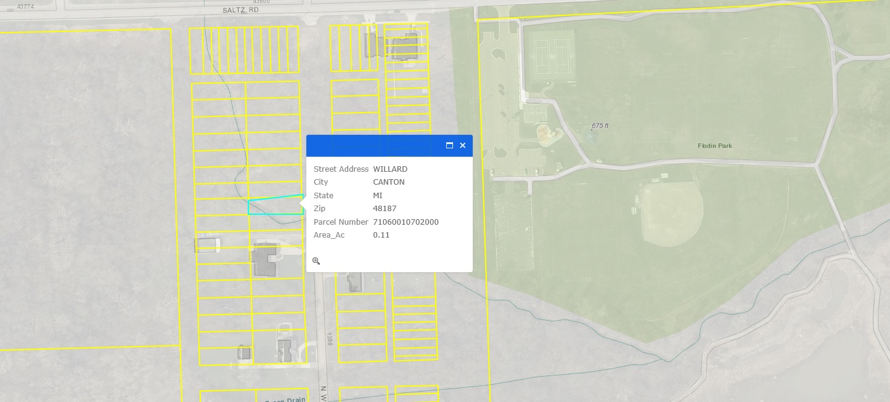Select the parcel number 71060010702000
The width and height of the screenshot is (890, 402).
pos(406,222)
